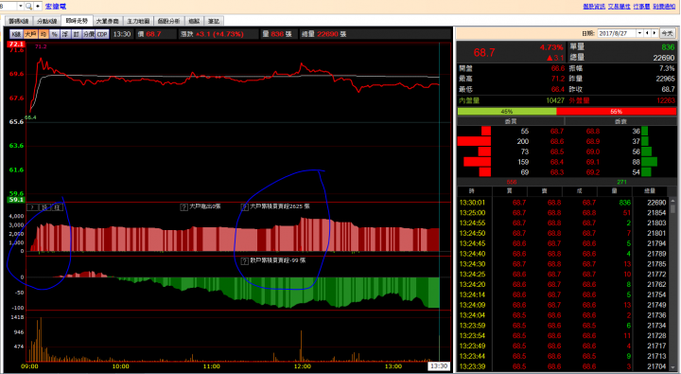Click the question mark icon beside 大戶進出
The height and width of the screenshot is (374, 681).
(x=183, y=207)
